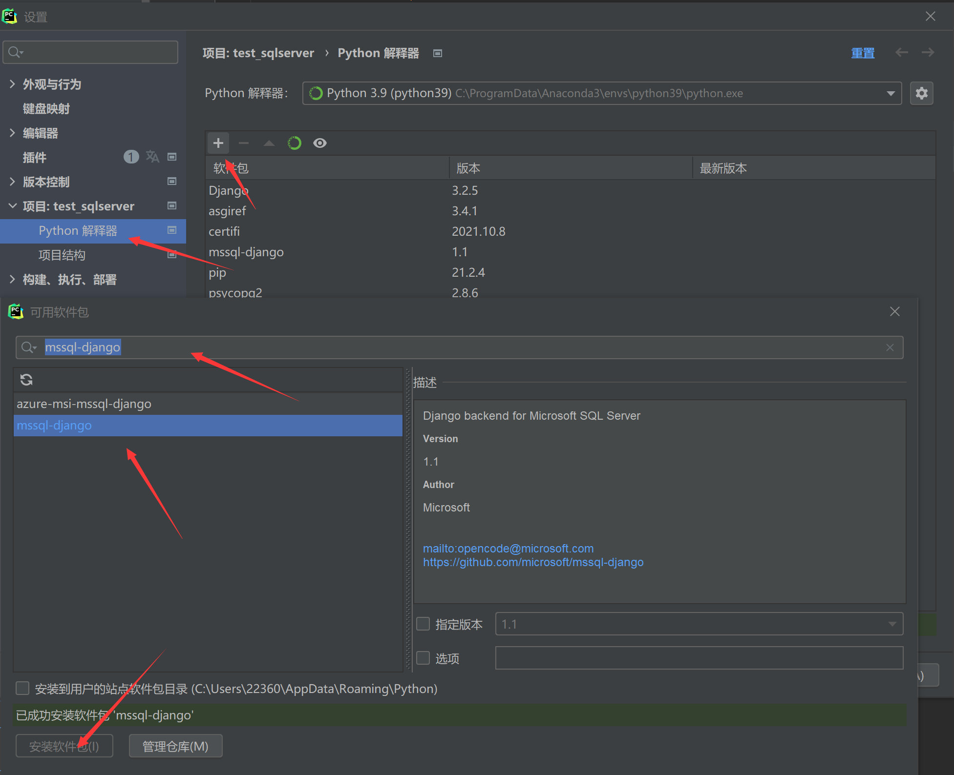
Task: Clear the package search field
Action: [890, 347]
